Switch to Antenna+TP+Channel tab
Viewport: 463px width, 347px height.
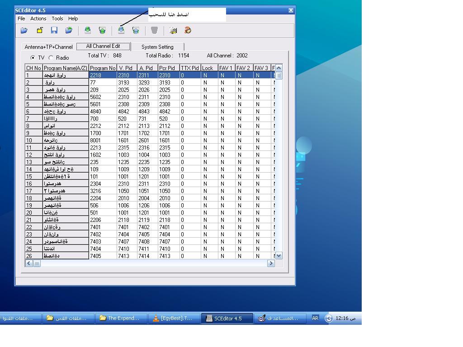[x=49, y=47]
